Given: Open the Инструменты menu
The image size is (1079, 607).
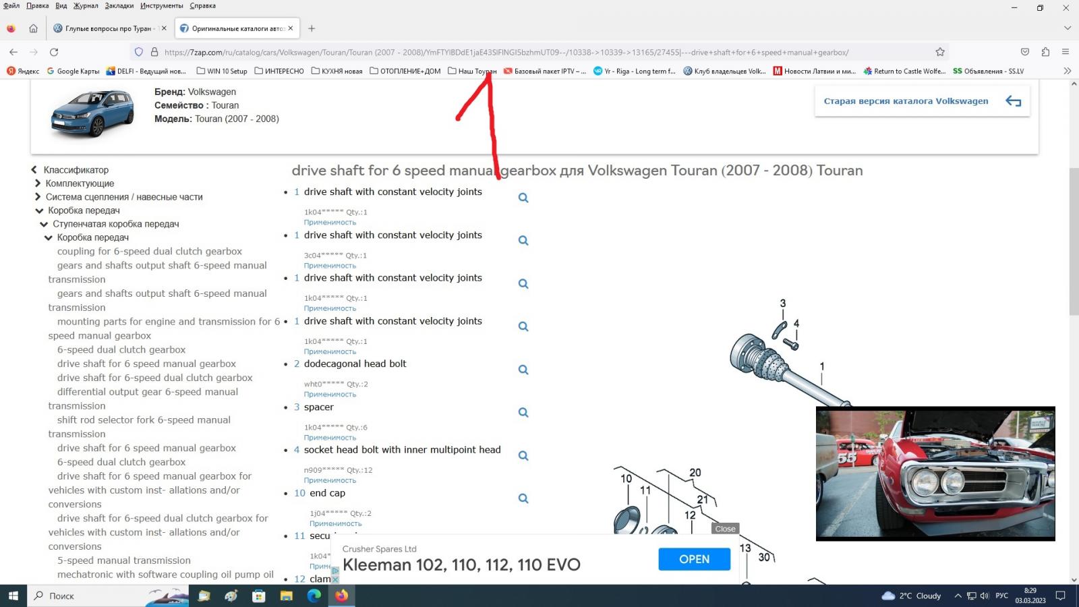Looking at the screenshot, I should (162, 5).
